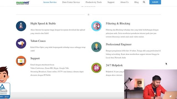
Task: Click the blue LOGIN button
Action: point(155,2)
